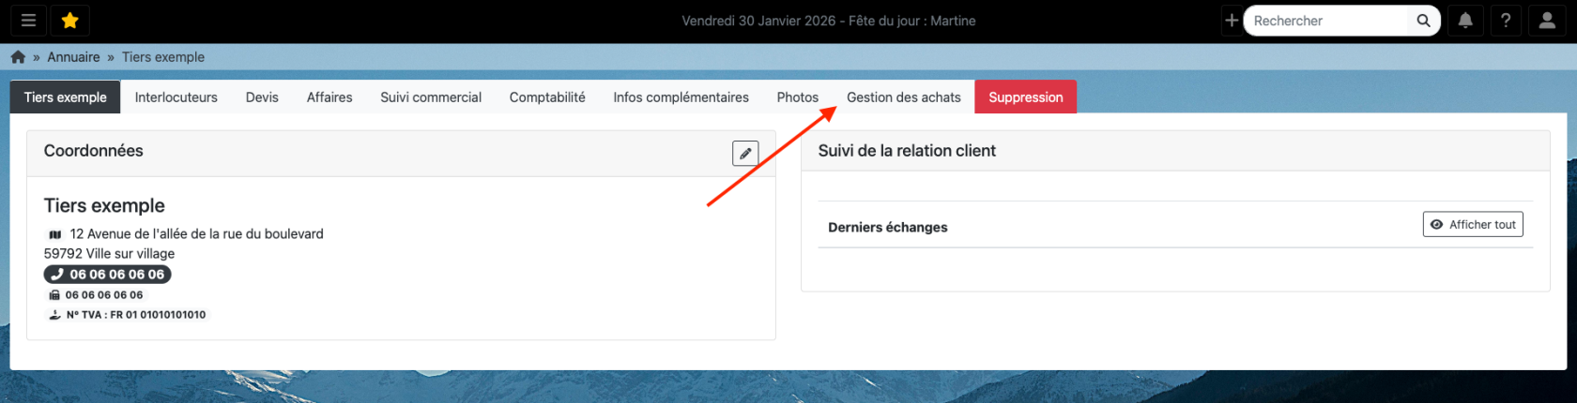Click the fax number 06 06 06 06 06
The width and height of the screenshot is (1577, 403).
click(104, 295)
